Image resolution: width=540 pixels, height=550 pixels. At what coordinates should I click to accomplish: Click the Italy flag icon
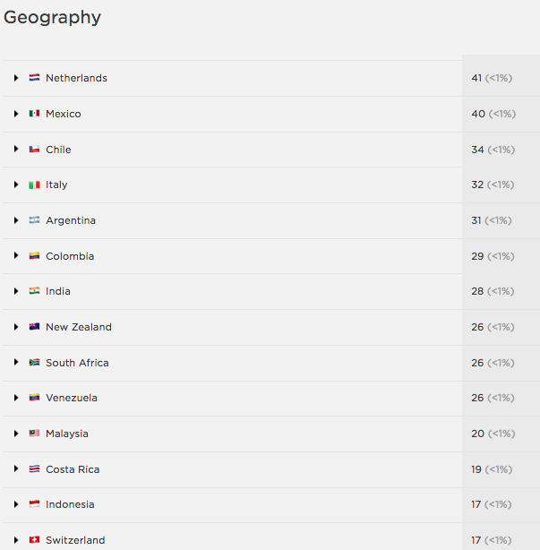point(34,185)
